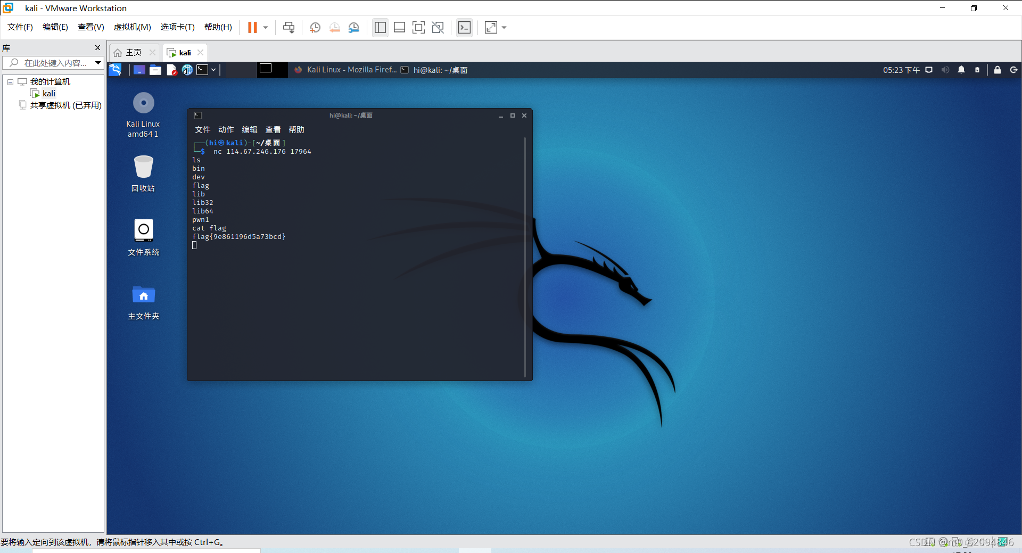Toggle the thumbnail bar view button
The width and height of the screenshot is (1022, 553).
399,27
